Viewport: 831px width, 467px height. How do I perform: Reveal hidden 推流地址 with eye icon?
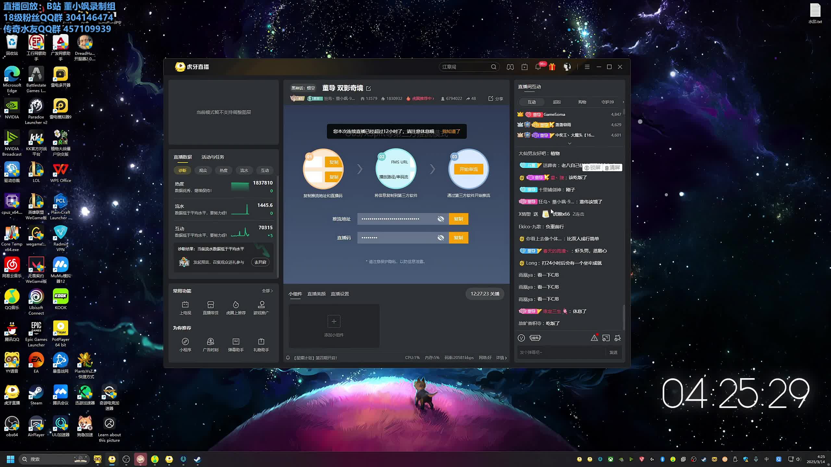pyautogui.click(x=440, y=219)
